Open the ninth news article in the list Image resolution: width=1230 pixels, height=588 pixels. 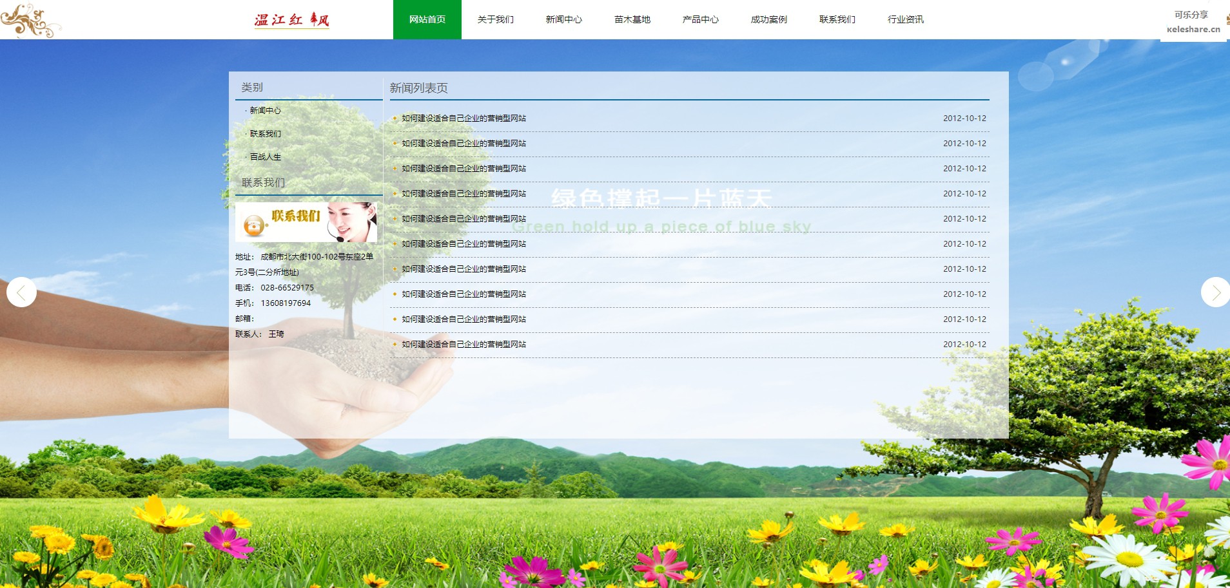pyautogui.click(x=464, y=319)
